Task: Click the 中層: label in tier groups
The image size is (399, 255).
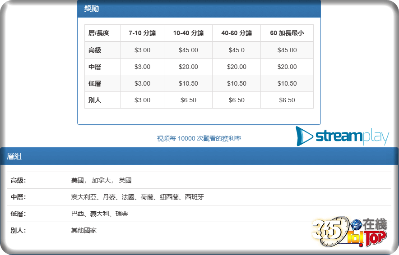Action: click(18, 197)
